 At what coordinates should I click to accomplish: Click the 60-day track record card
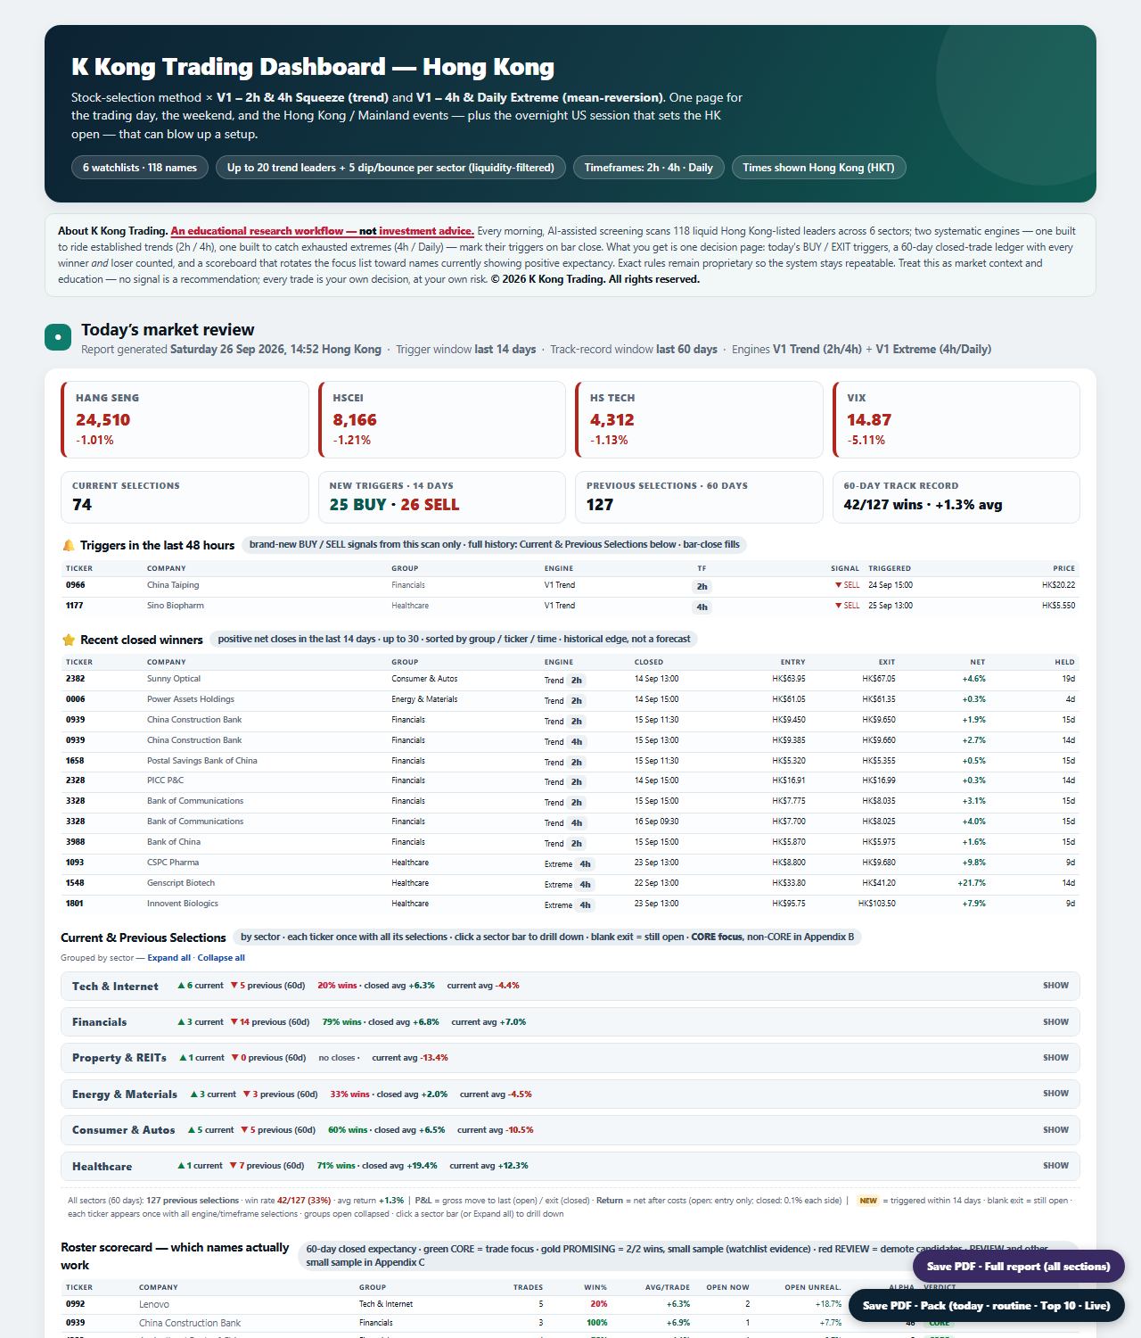pos(956,497)
